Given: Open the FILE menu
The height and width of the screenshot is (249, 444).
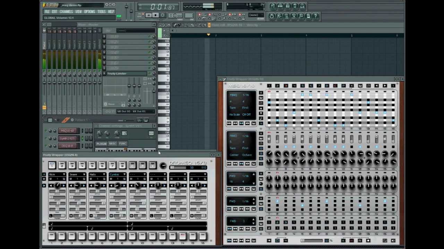Looking at the screenshot, I should pyautogui.click(x=47, y=11).
